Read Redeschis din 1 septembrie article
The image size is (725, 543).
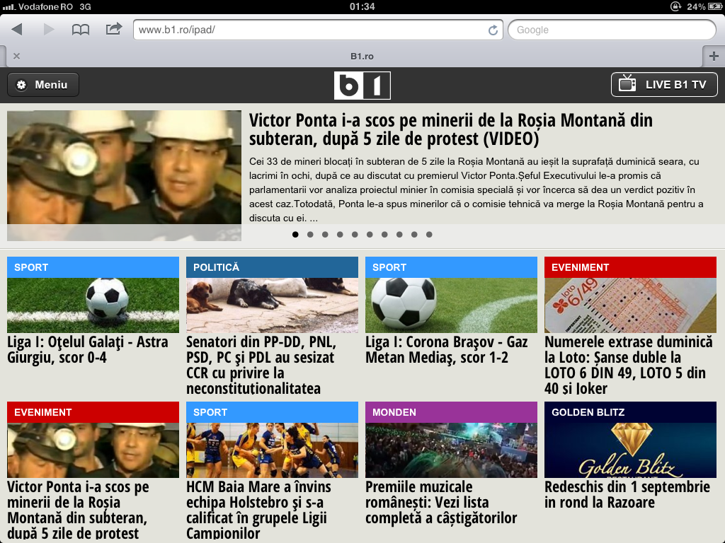coord(627,494)
